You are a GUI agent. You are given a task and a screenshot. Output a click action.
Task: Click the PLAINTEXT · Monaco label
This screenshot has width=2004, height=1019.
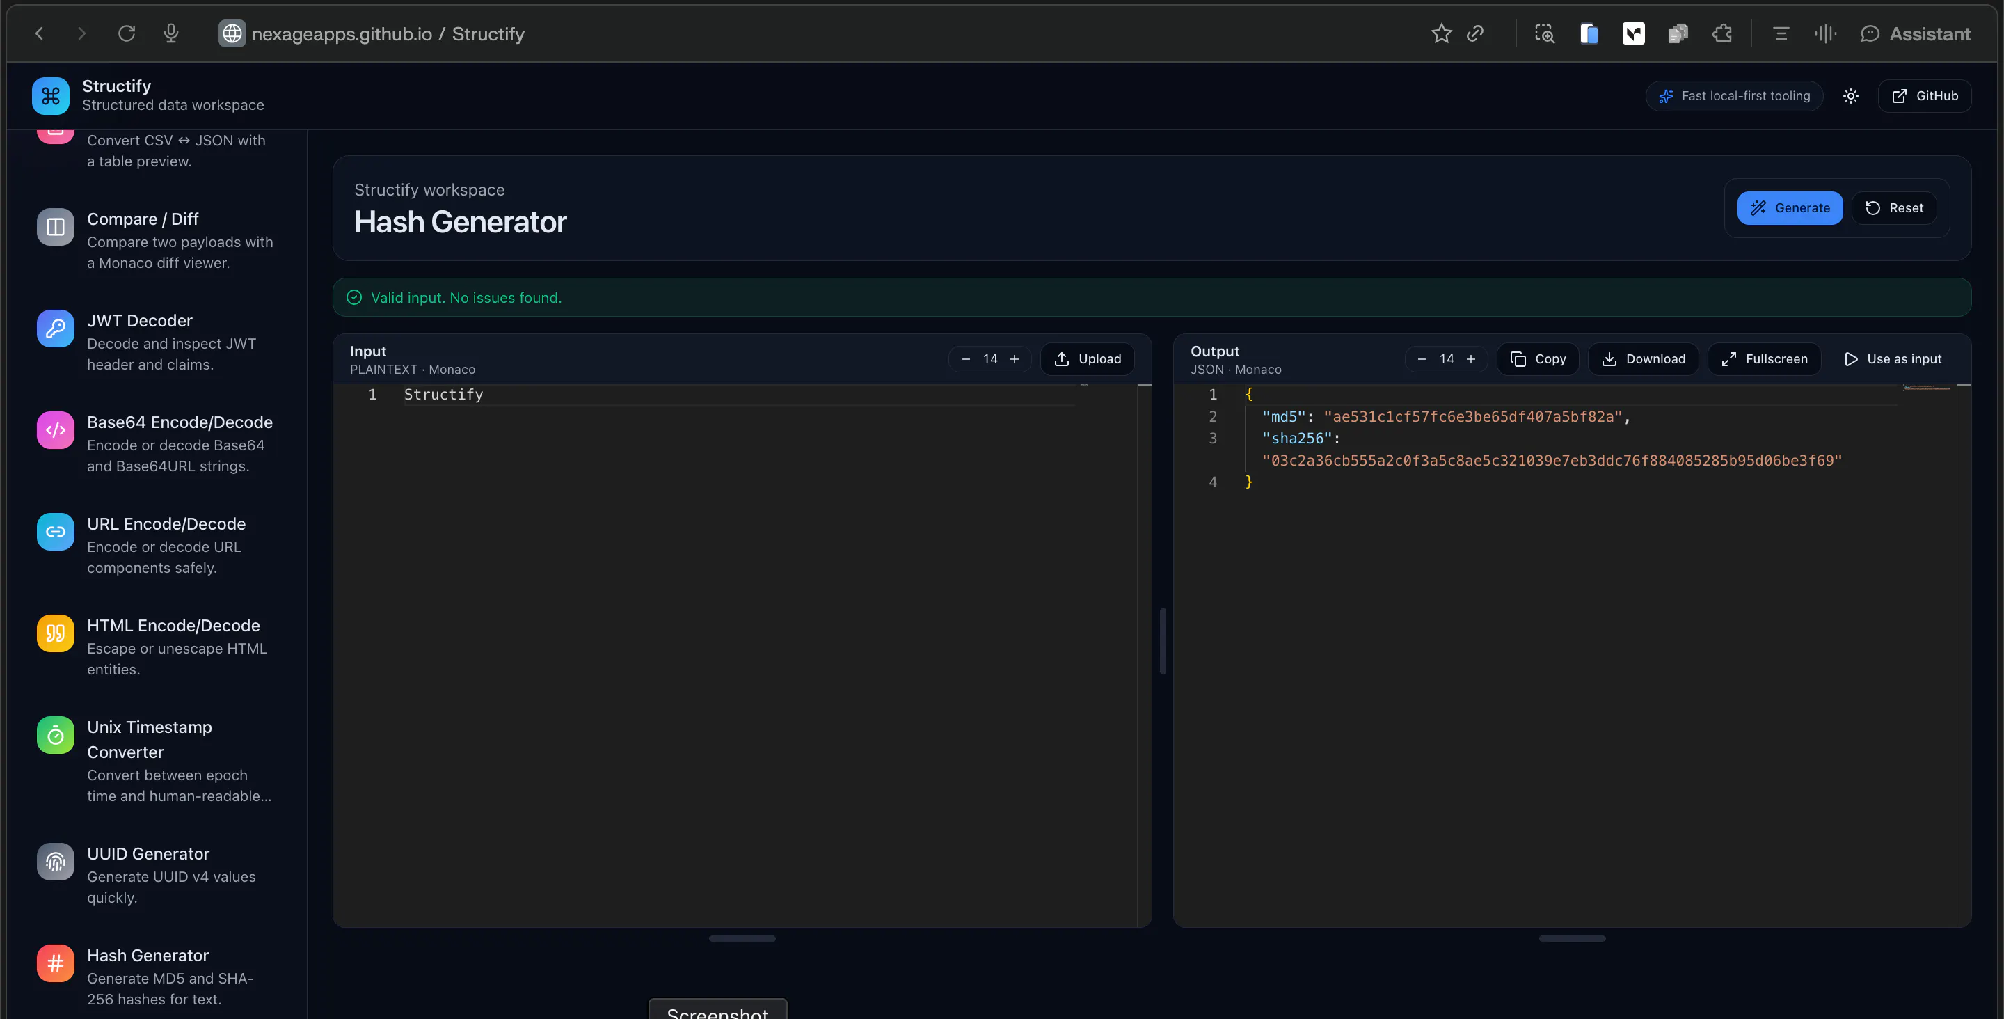pyautogui.click(x=413, y=369)
